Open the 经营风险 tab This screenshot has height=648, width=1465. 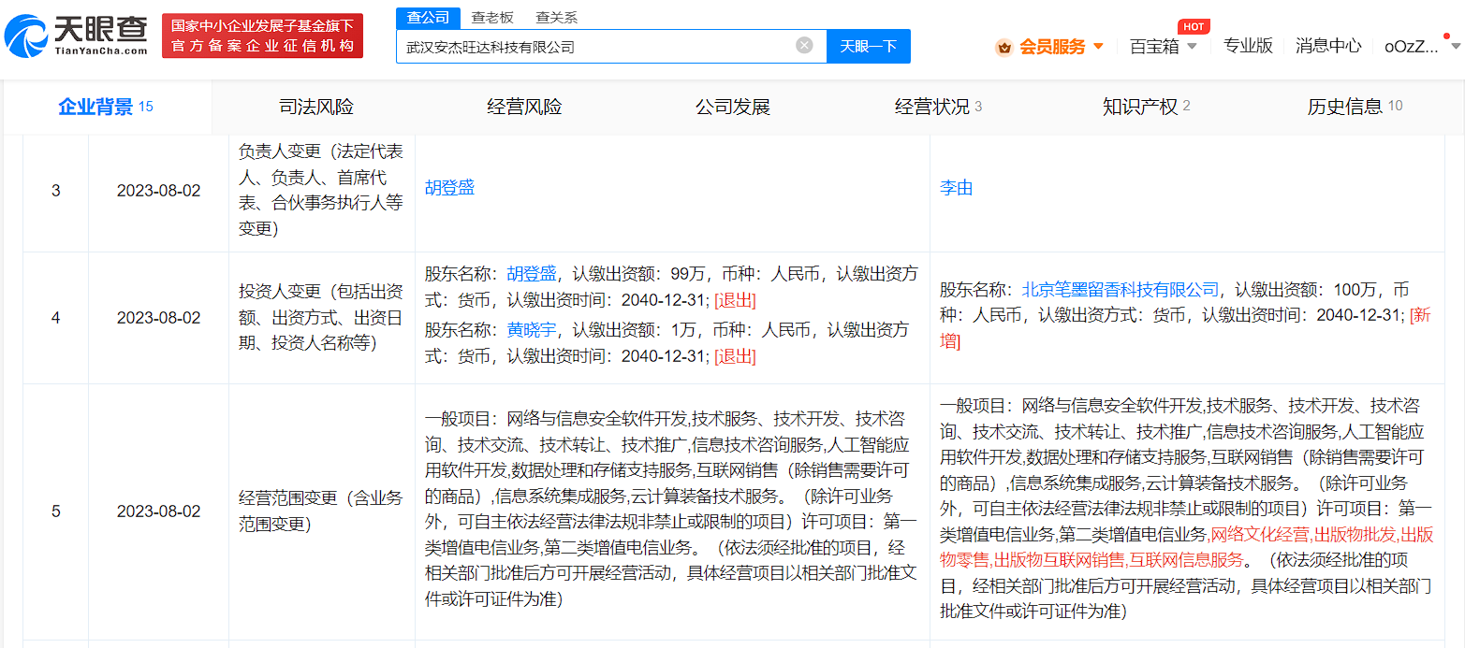pos(524,107)
